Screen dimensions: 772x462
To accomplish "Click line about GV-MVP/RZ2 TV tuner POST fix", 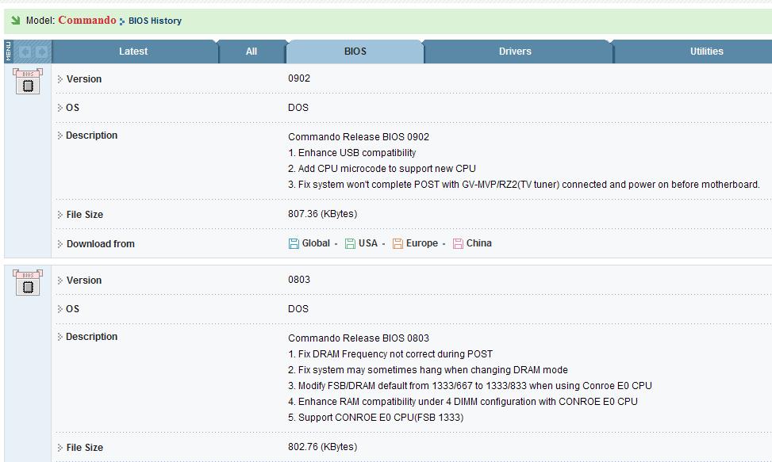I will click(524, 185).
